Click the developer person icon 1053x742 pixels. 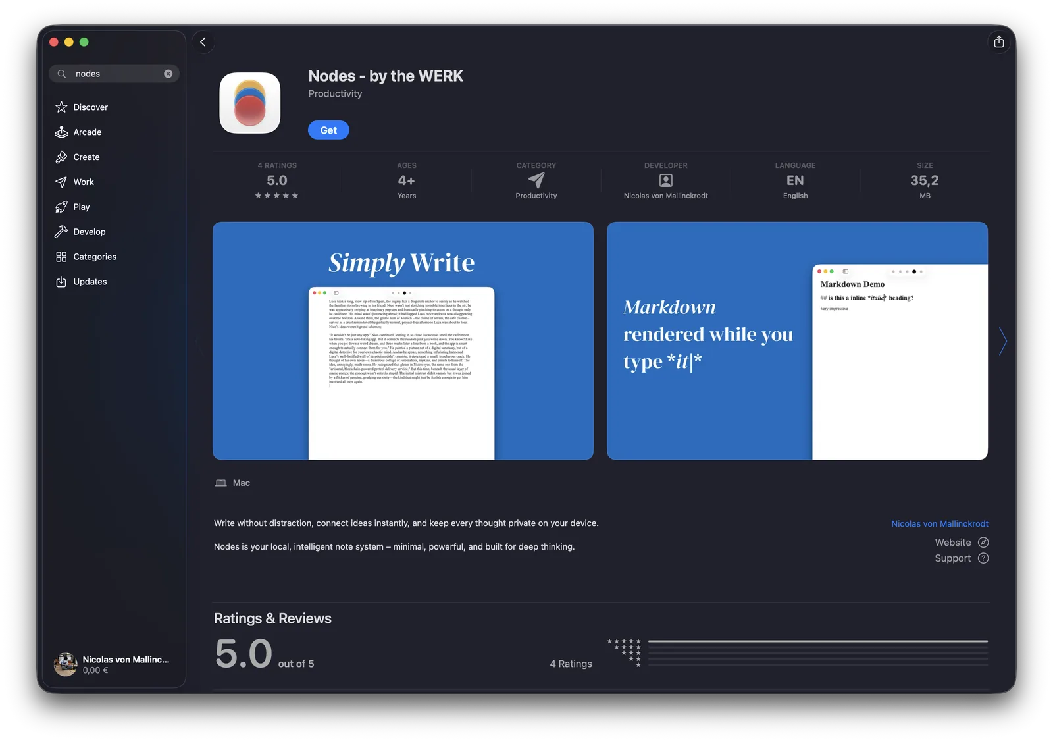point(666,180)
